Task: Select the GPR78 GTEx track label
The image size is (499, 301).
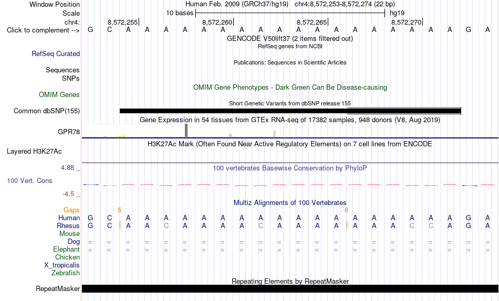Action: [69, 132]
